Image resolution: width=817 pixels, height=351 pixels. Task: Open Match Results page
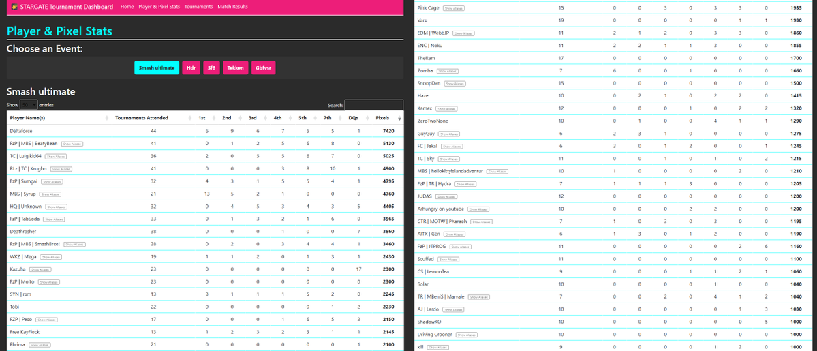point(232,7)
